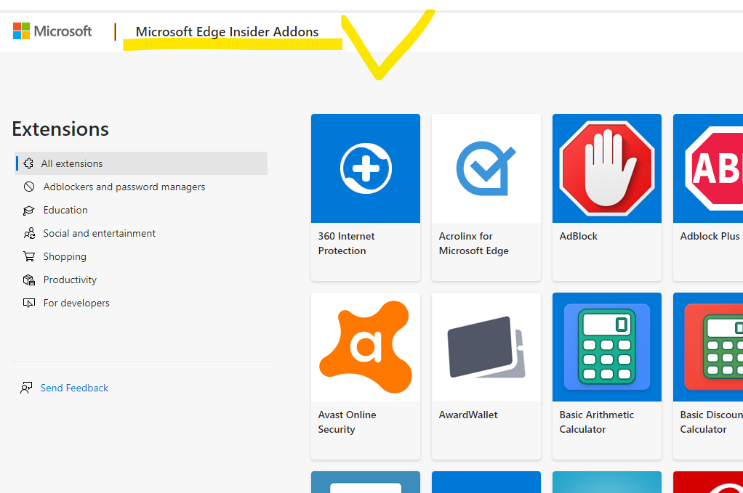Click the 360 Internet Protection title
The image size is (743, 493).
pos(346,243)
